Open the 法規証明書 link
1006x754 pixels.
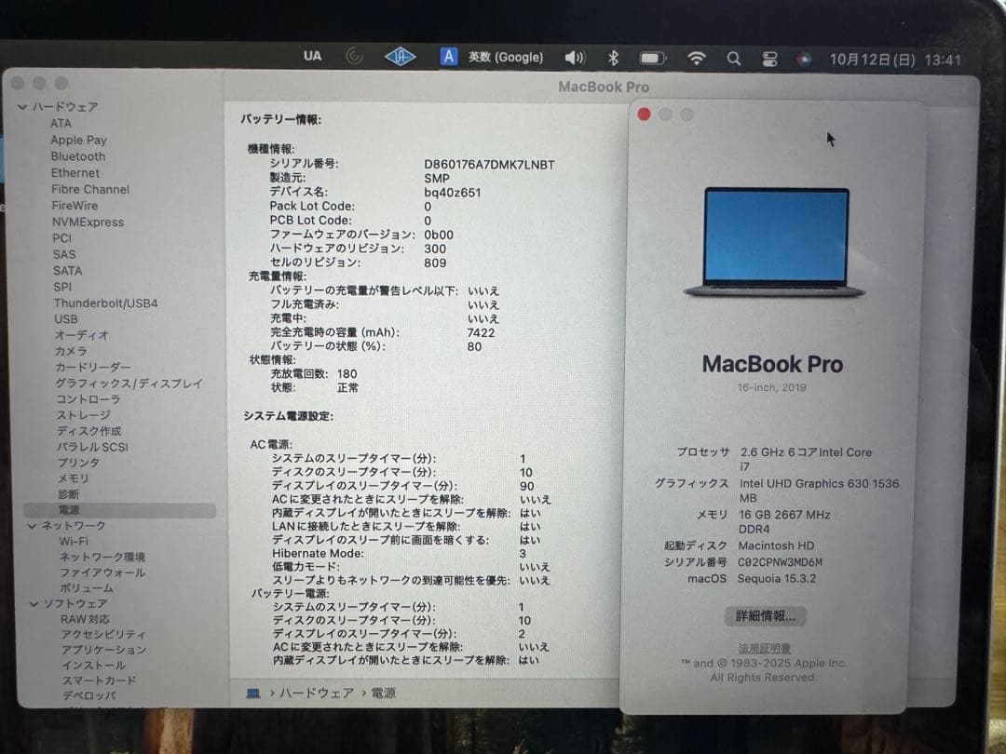point(768,648)
